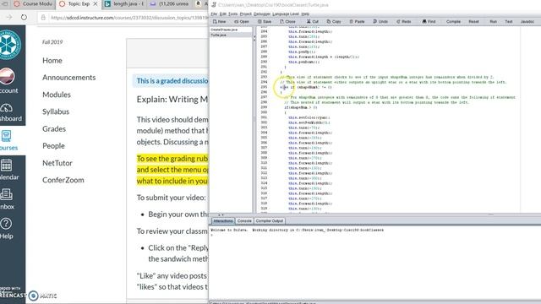Click the 'Fall 2019' term label

[52, 42]
